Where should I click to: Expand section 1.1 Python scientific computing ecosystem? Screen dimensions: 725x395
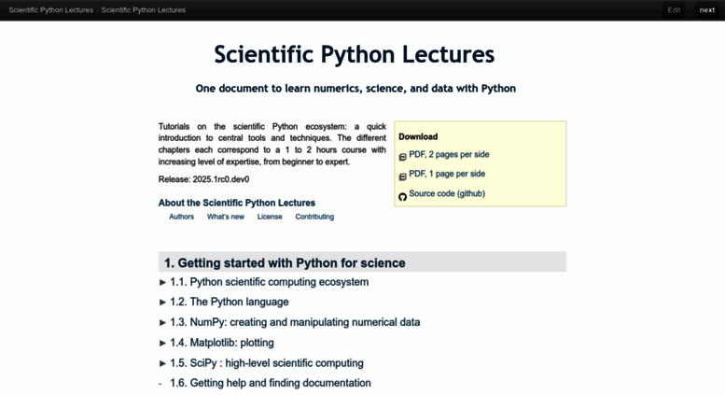[x=162, y=282]
